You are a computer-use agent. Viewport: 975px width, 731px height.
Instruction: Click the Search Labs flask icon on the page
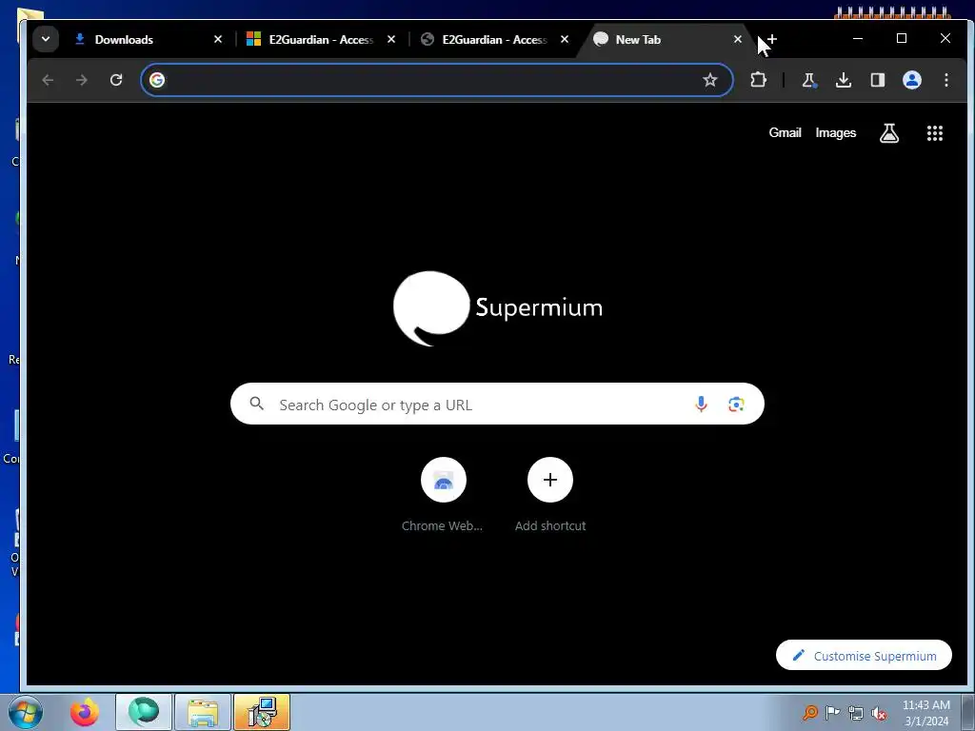(889, 132)
